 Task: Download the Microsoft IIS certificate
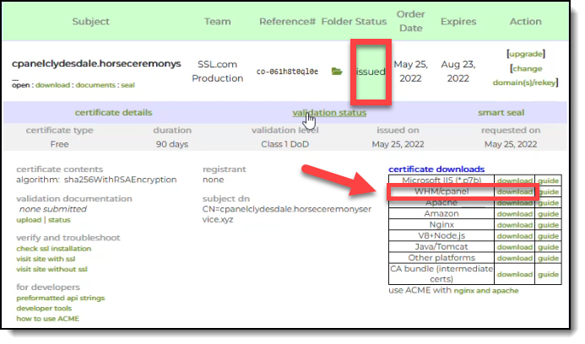coord(514,180)
